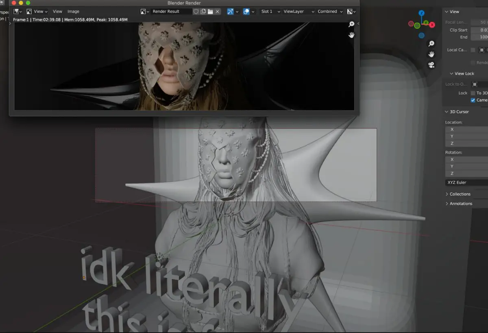The width and height of the screenshot is (488, 333).
Task: Click the zoom magnifier icon in render window
Action: (x=351, y=24)
